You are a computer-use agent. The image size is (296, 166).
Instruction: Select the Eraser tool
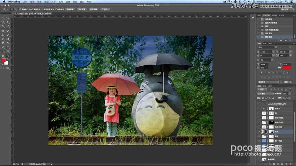point(3,39)
